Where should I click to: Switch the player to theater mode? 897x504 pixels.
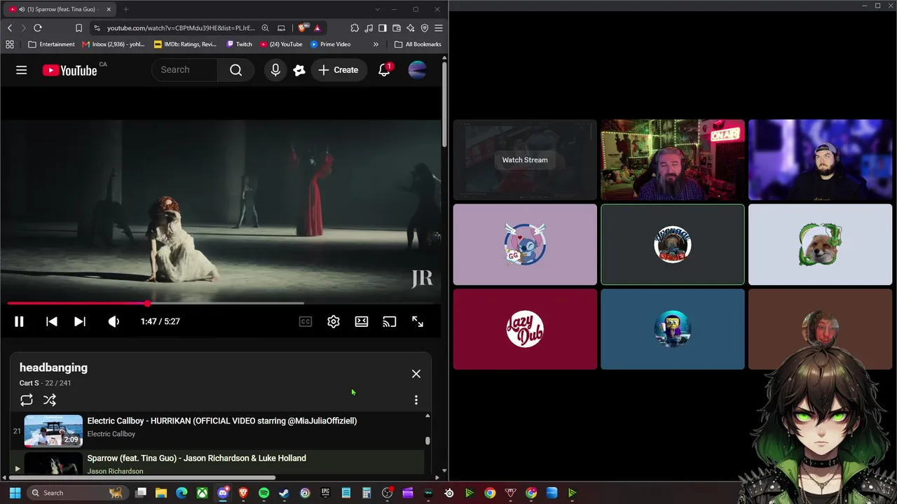click(362, 321)
